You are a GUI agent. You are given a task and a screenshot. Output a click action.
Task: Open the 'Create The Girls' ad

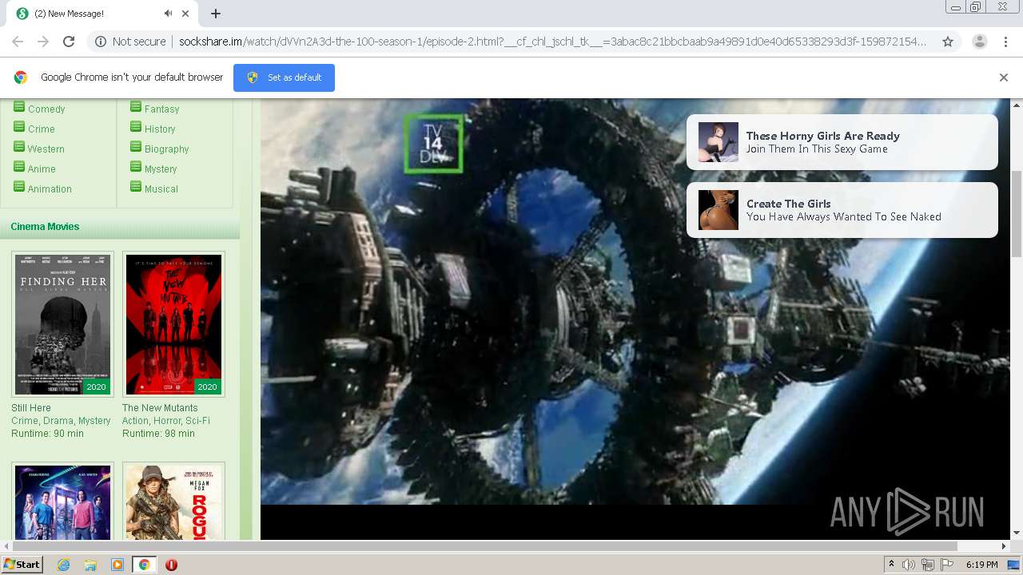(x=842, y=210)
